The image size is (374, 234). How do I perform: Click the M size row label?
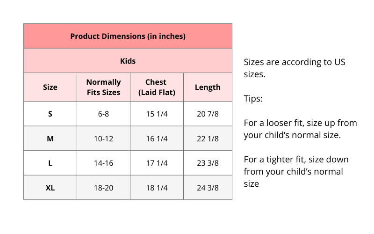pyautogui.click(x=50, y=139)
